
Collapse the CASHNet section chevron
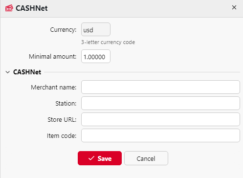coord(8,72)
